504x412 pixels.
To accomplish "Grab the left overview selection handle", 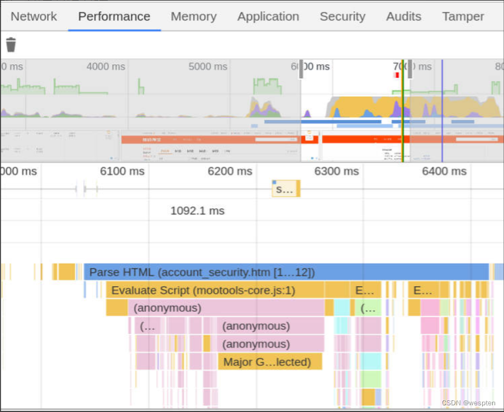I will click(x=301, y=69).
